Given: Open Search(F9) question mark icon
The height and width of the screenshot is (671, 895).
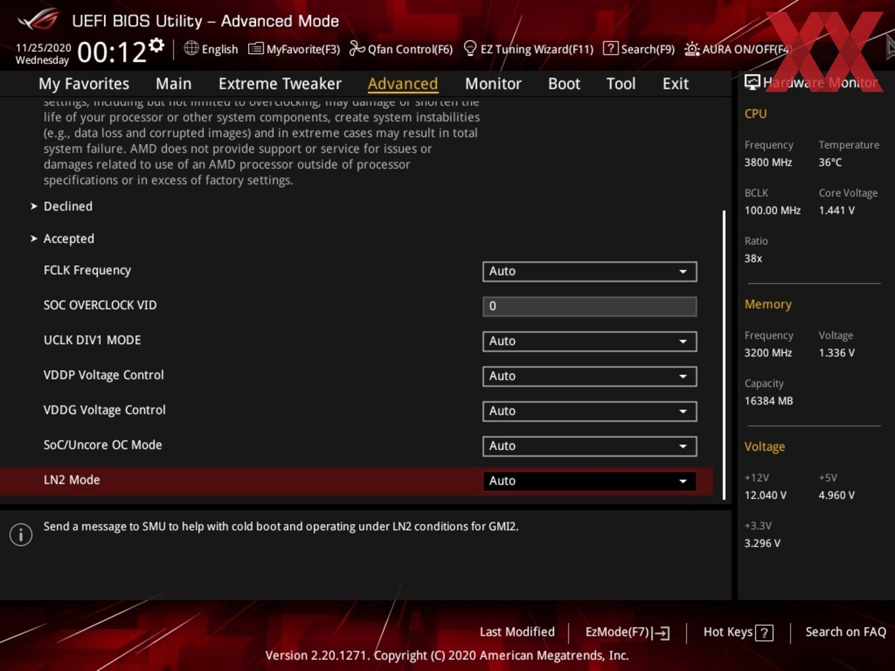Looking at the screenshot, I should tap(610, 48).
